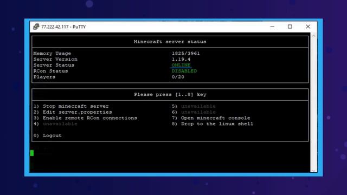Viewport: 347px width, 195px height.
Task: Click the green terminal cursor block
Action: [x=32, y=153]
